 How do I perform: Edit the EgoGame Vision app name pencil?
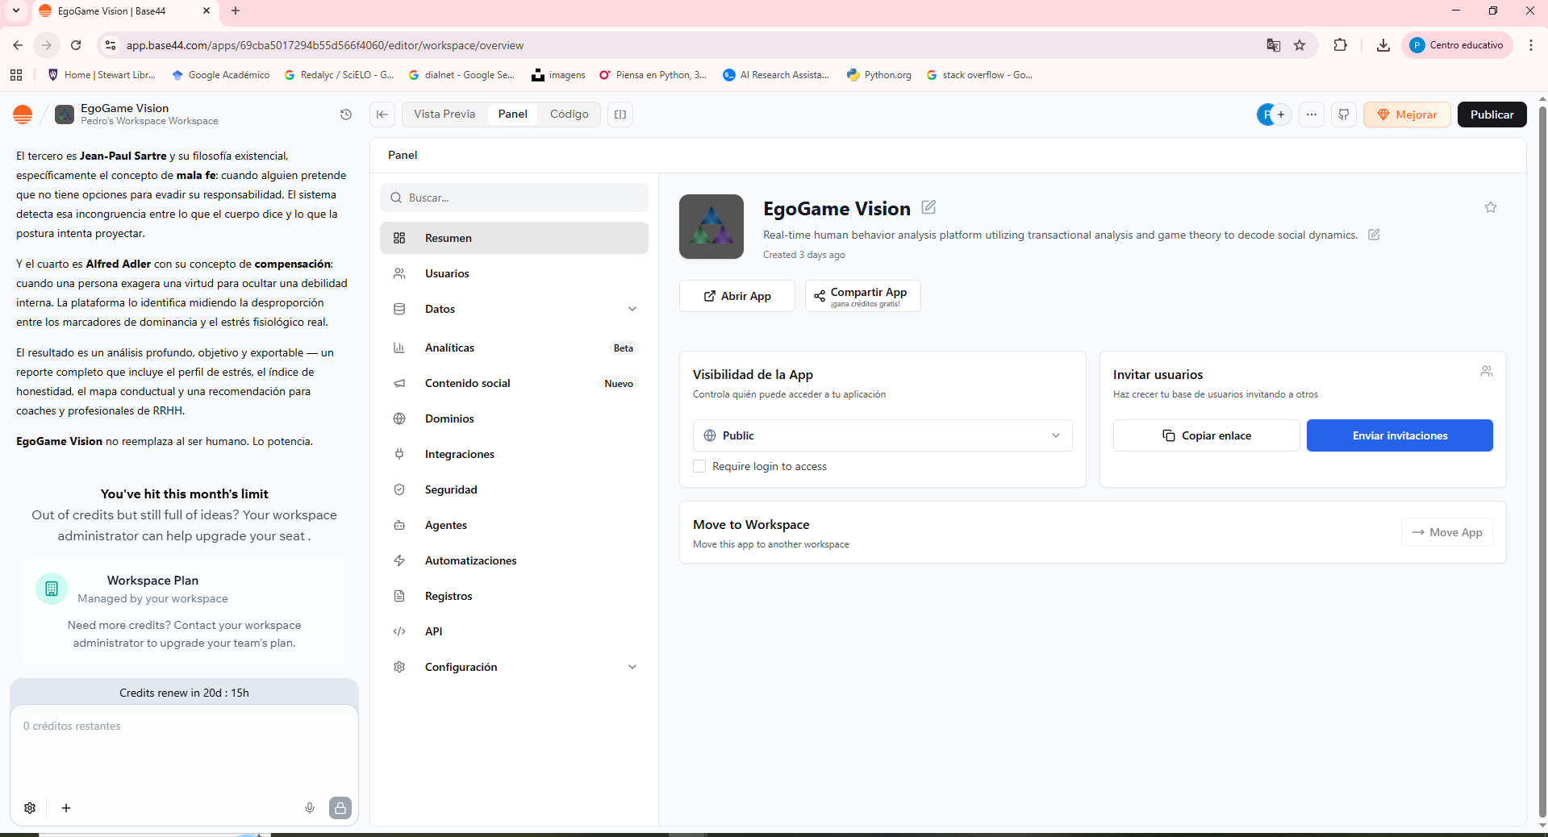pyautogui.click(x=928, y=207)
